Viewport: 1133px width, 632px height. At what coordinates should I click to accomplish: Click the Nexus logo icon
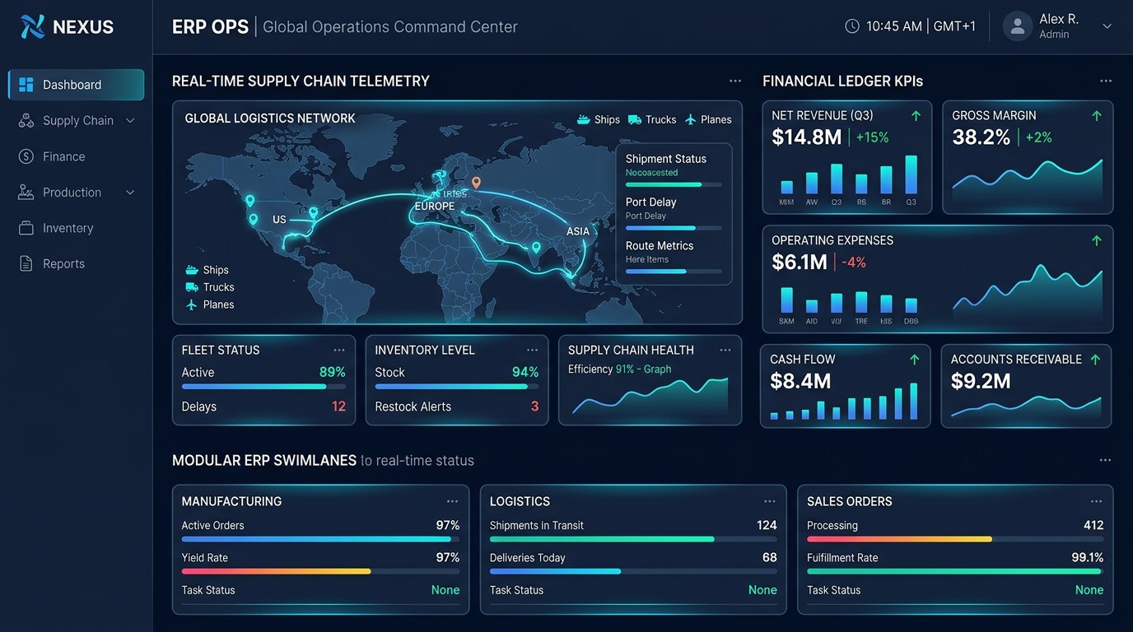tap(32, 26)
